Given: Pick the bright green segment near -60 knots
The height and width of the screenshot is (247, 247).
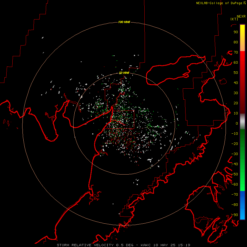Looking at the screenshot, I should coord(242,185).
